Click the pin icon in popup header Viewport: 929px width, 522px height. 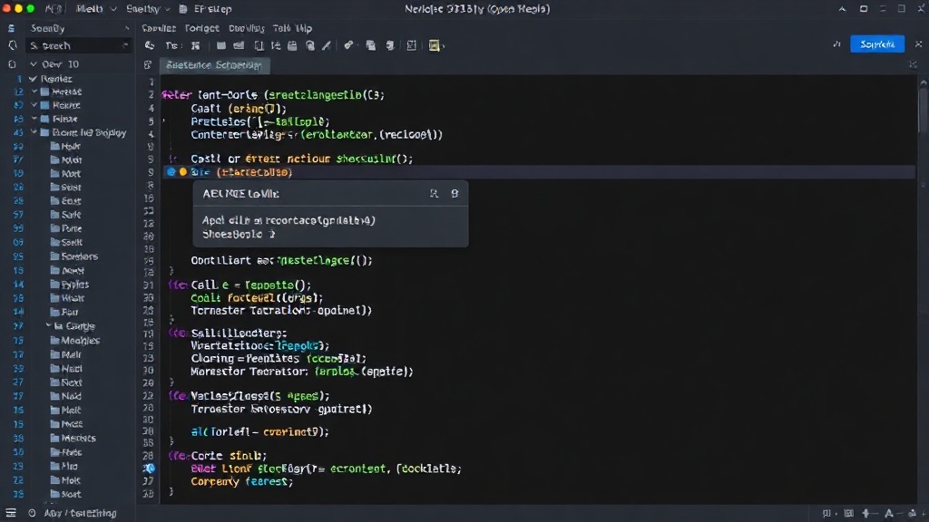click(455, 194)
